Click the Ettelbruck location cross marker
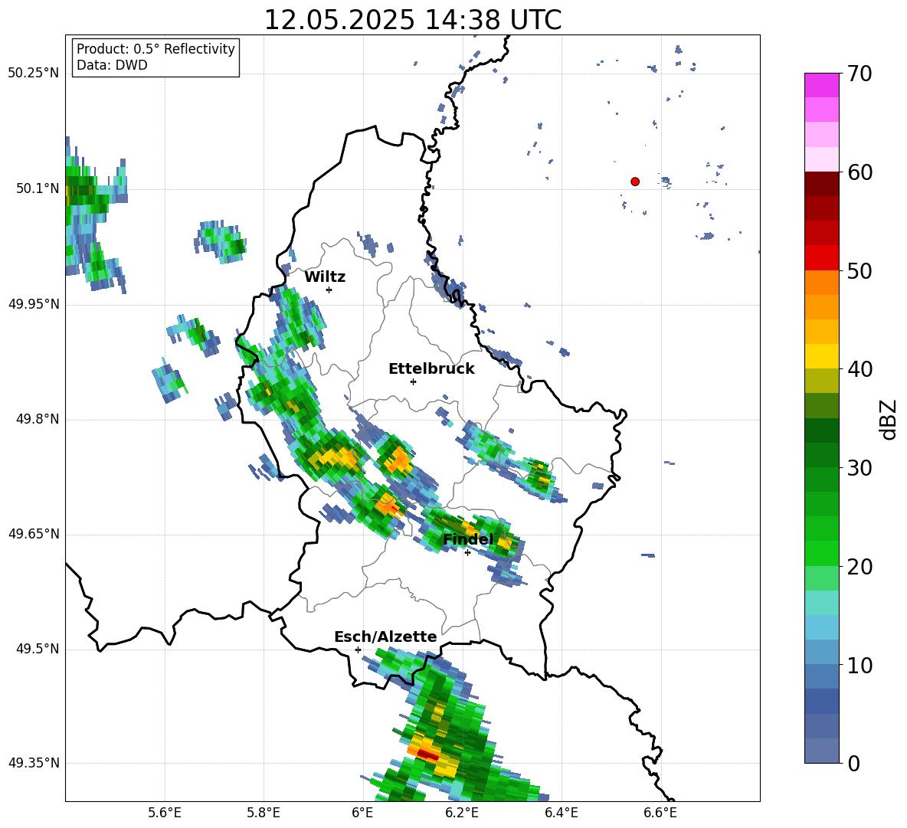 413,381
